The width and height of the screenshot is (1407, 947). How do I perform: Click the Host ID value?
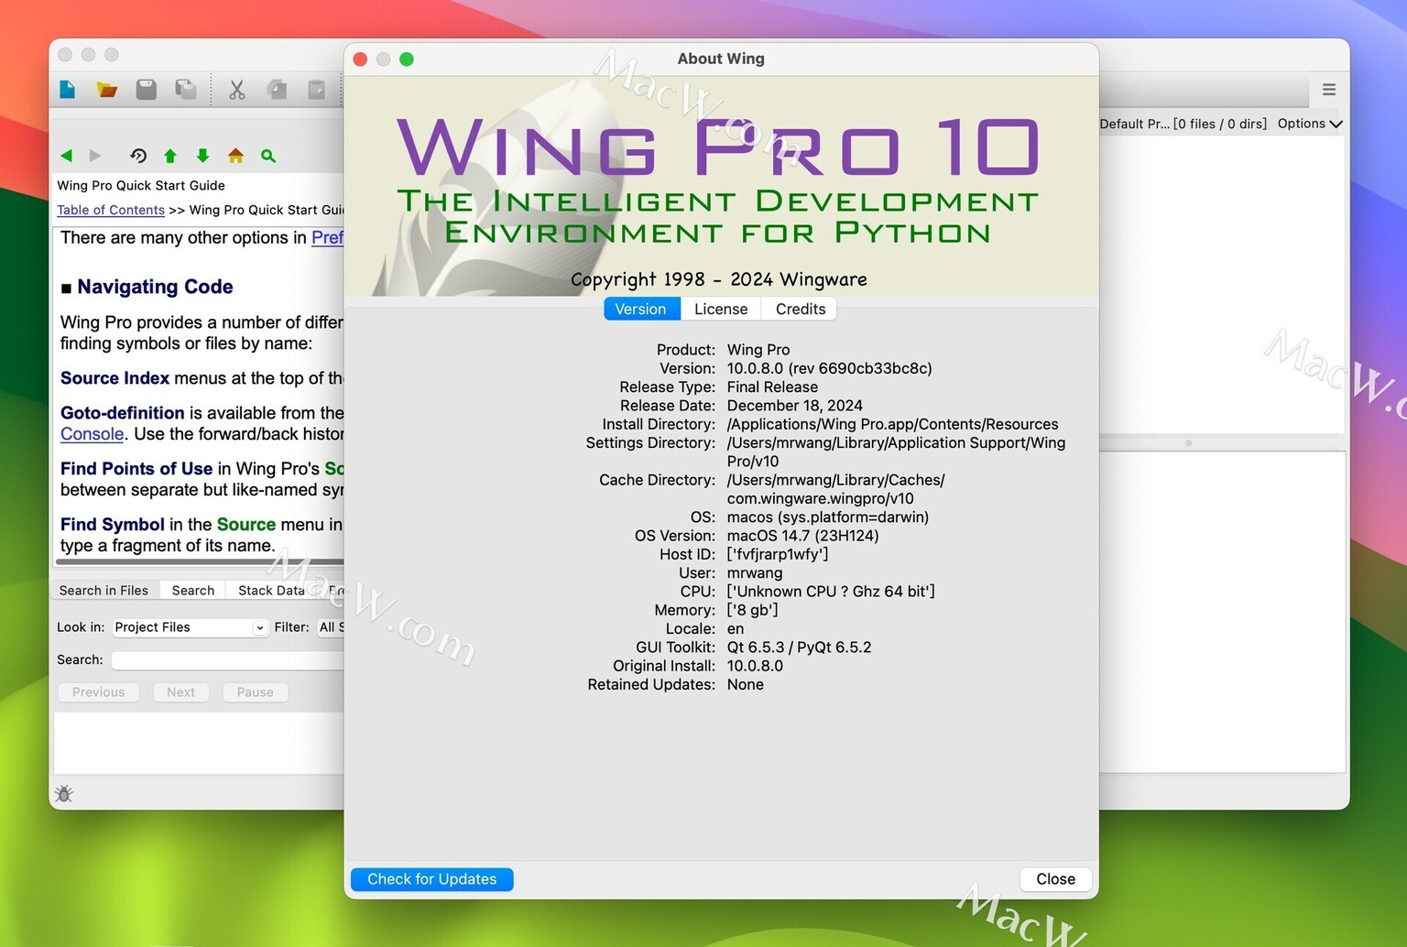pyautogui.click(x=778, y=554)
